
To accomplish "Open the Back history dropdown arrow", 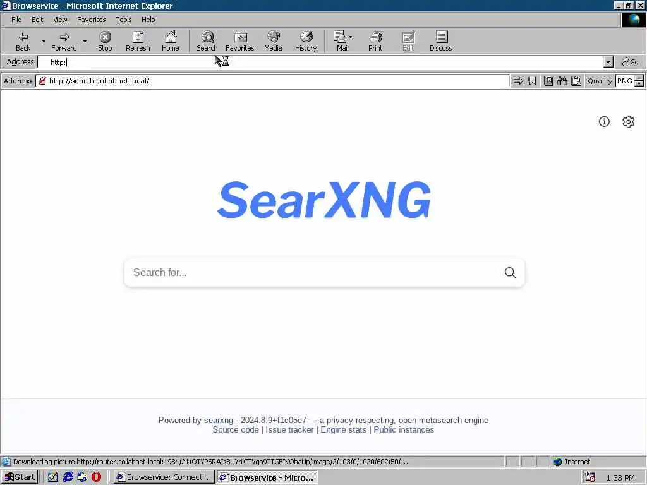I will click(x=44, y=41).
